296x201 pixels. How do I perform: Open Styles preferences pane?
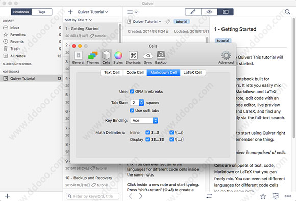[118, 58]
